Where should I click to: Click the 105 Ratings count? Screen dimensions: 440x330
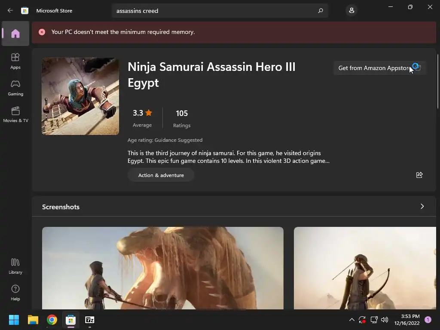click(182, 118)
